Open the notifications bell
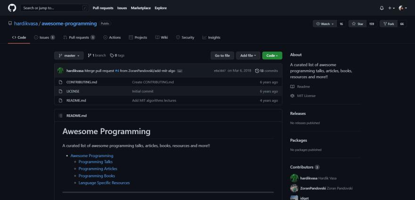 point(382,8)
